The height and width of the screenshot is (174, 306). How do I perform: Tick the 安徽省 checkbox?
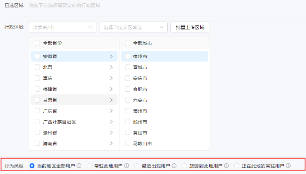37,56
